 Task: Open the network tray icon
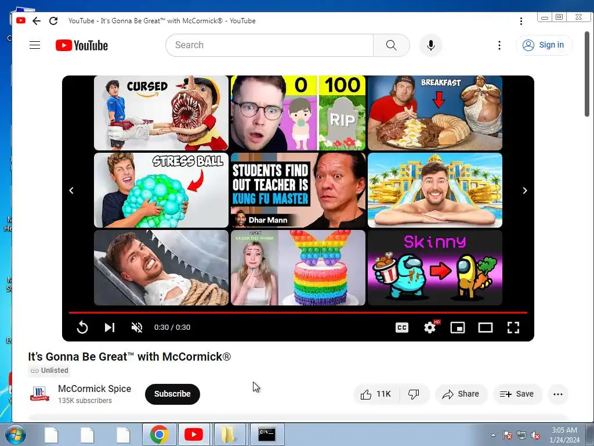point(521,435)
